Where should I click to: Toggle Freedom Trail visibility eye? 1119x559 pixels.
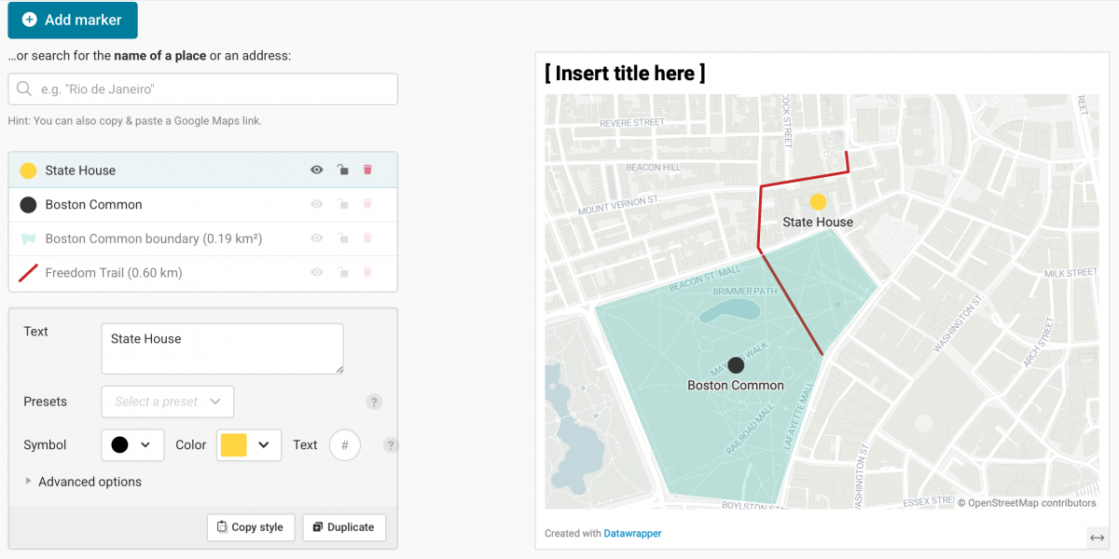(x=317, y=272)
